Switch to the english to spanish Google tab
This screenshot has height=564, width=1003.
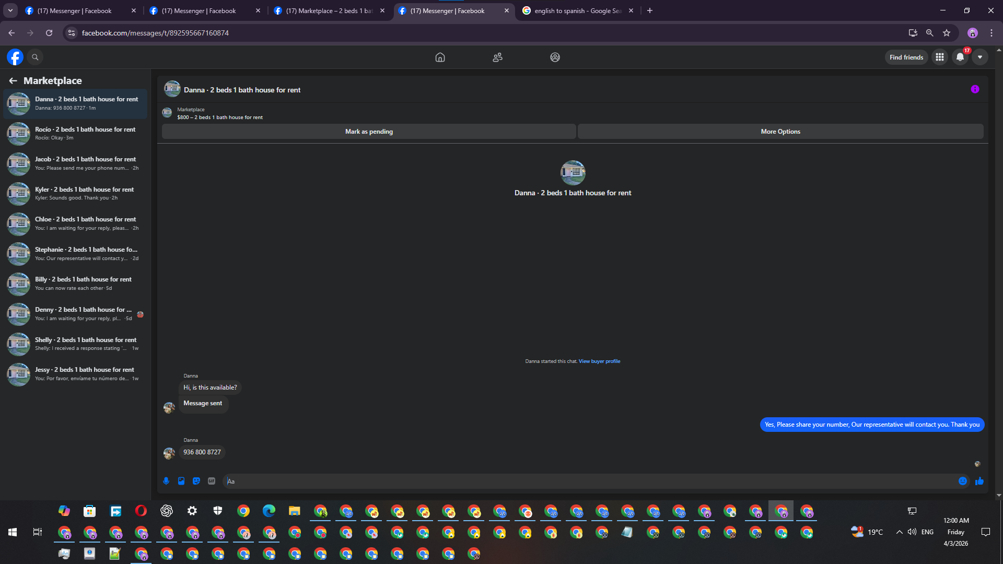tap(578, 10)
